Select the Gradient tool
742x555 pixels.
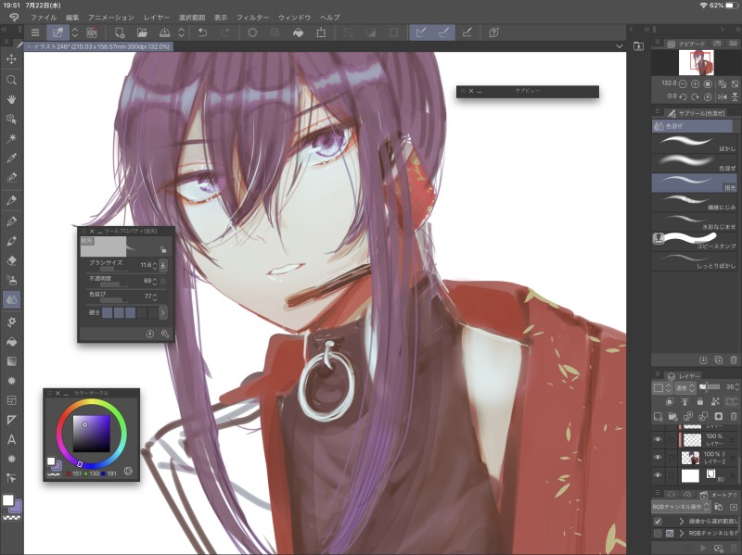point(11,361)
